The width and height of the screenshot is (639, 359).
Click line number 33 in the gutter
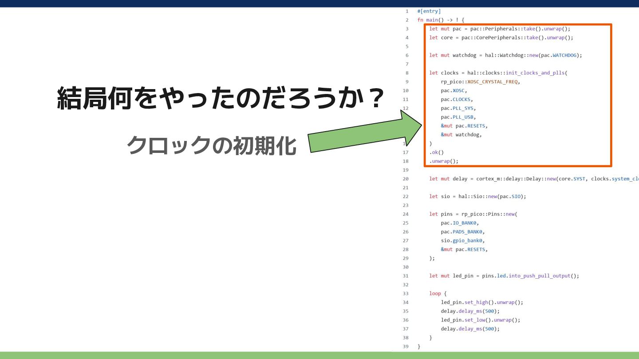pyautogui.click(x=406, y=293)
